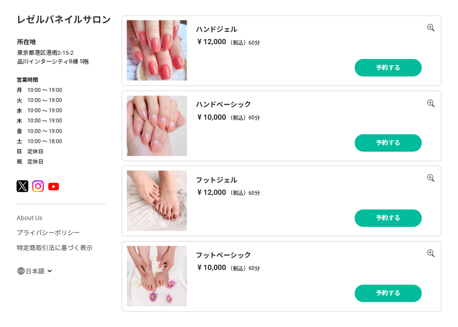This screenshot has width=458, height=327.
Task: Book フットベーシック with 予約する button
Action: click(388, 293)
